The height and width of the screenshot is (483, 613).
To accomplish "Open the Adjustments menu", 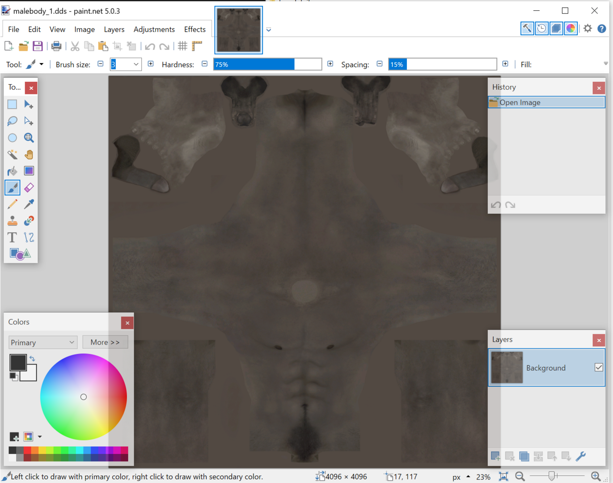I will [154, 29].
